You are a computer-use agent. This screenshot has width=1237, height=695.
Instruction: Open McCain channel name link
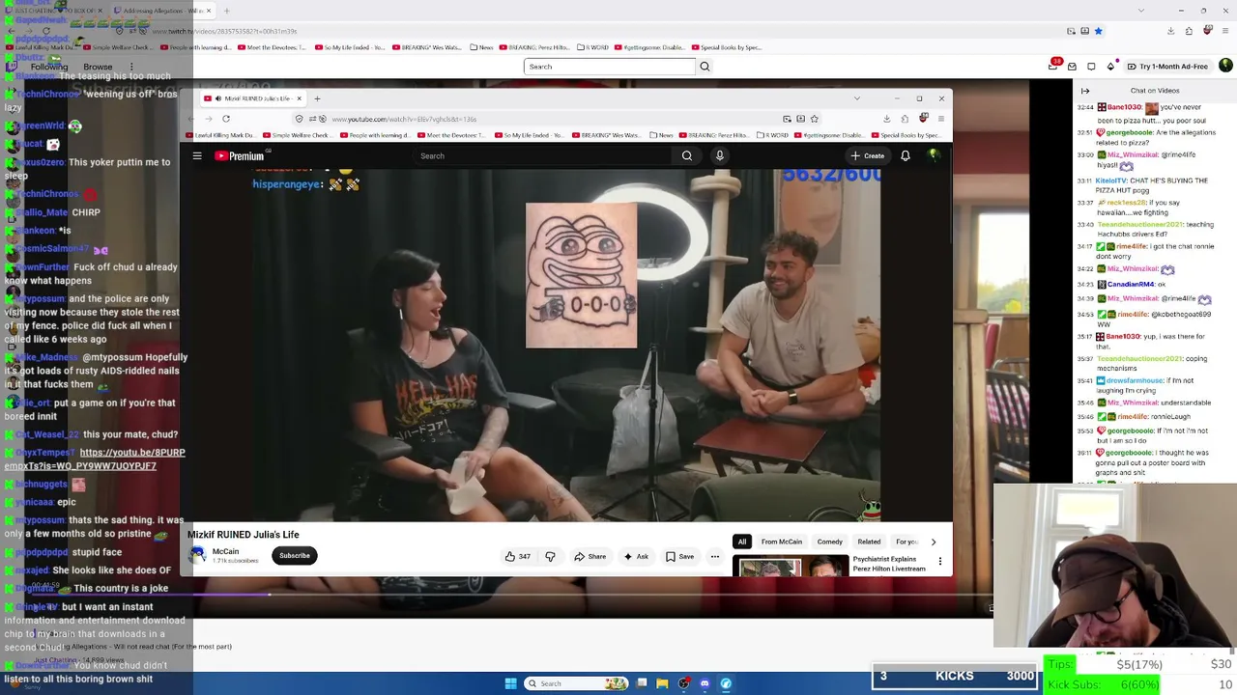coord(225,551)
